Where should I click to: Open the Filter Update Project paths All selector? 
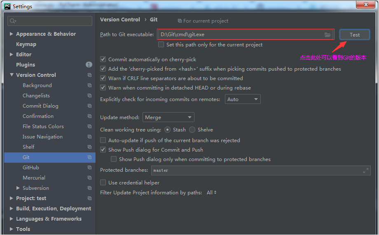click(x=211, y=193)
